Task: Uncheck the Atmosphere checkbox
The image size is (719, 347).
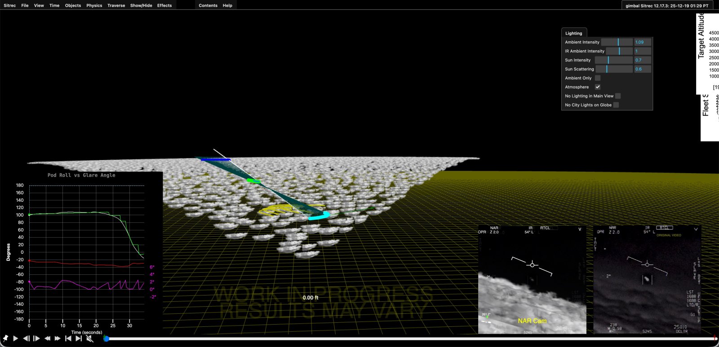Action: pos(598,87)
